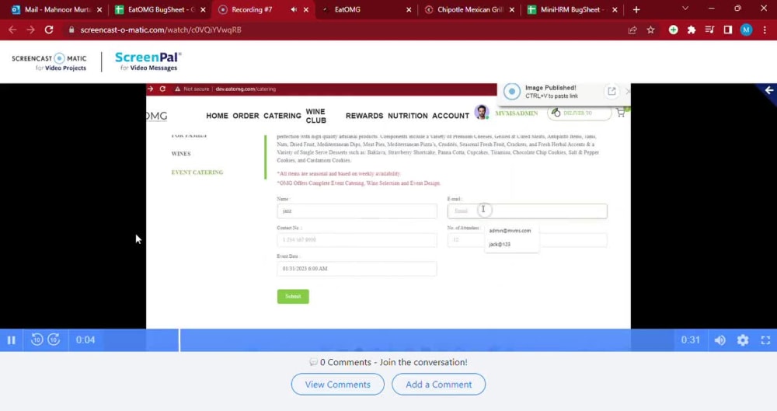Viewport: 777px width, 411px height.
Task: Click View Comments button
Action: point(337,385)
